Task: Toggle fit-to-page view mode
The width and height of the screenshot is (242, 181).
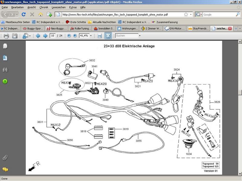Action: 108,36
